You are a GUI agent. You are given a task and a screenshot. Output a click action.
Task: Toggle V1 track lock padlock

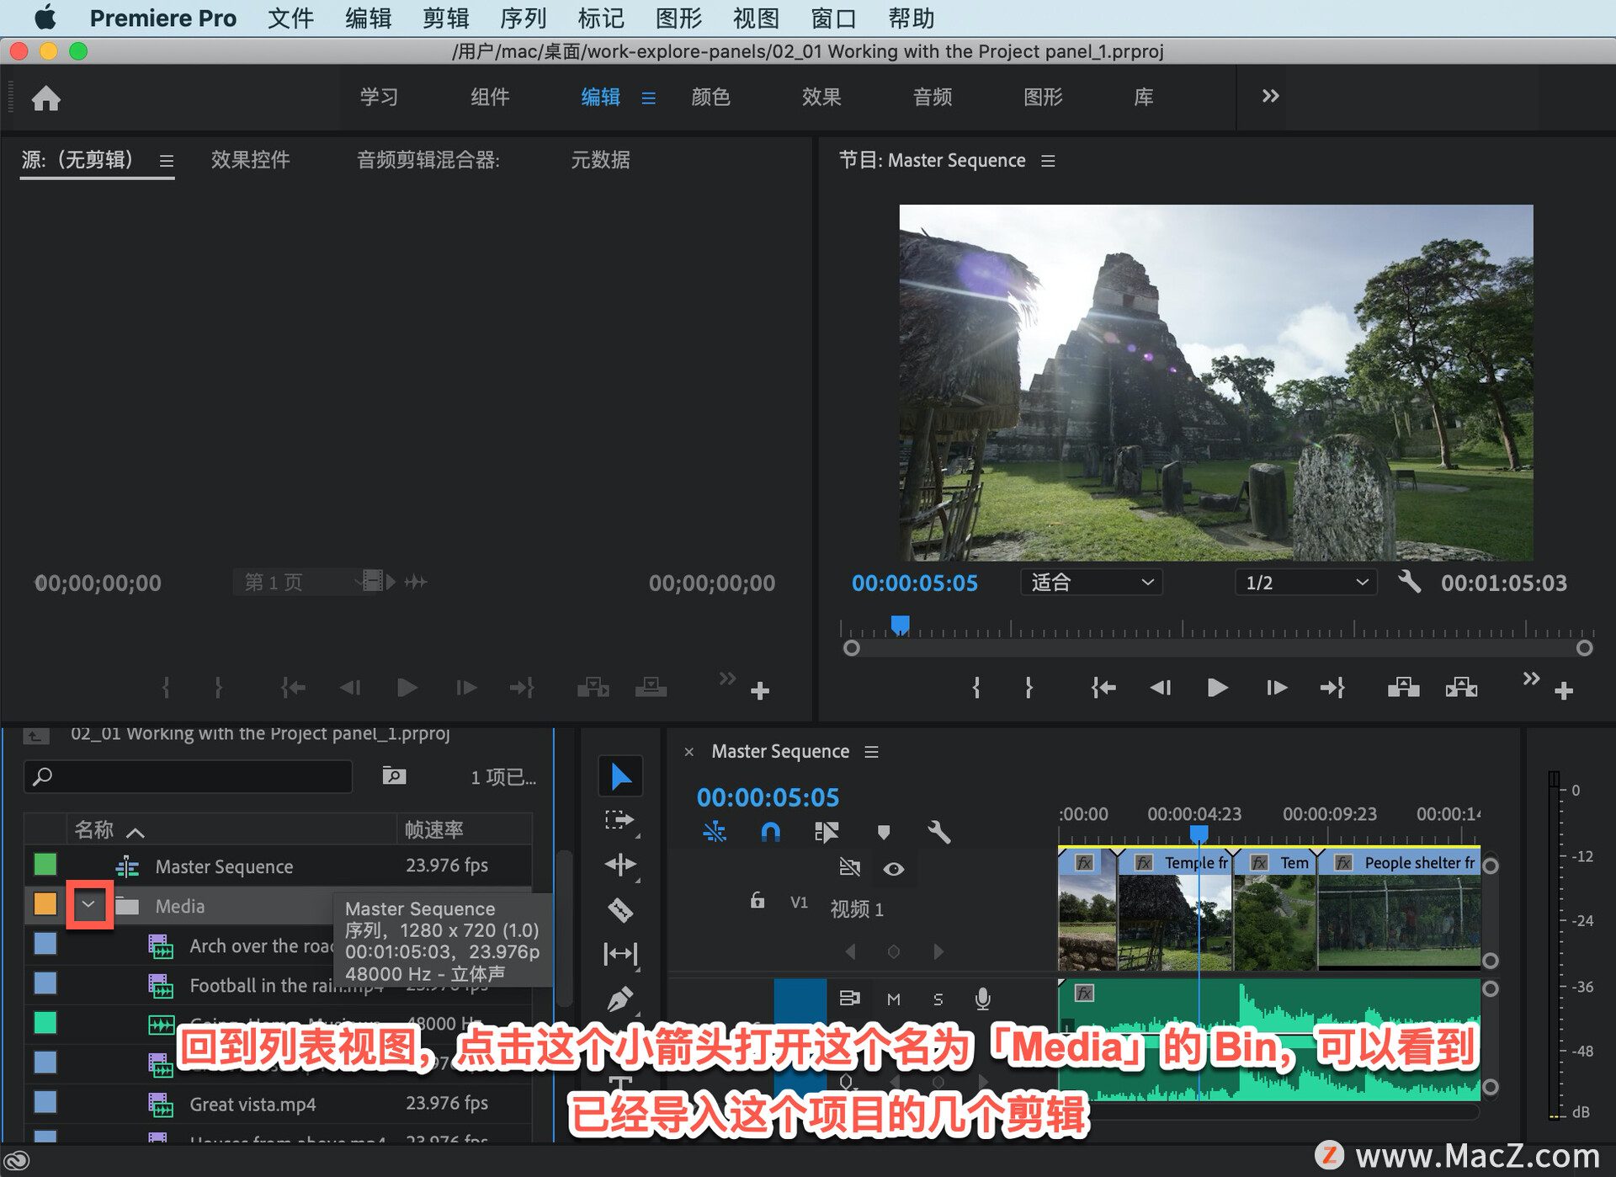tap(757, 900)
